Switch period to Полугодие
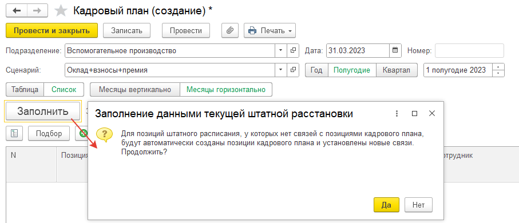Image resolution: width=519 pixels, height=223 pixels. (352, 70)
